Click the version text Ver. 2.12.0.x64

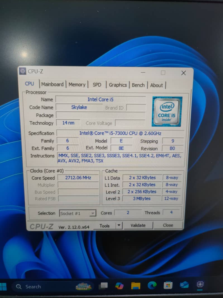(x=74, y=227)
